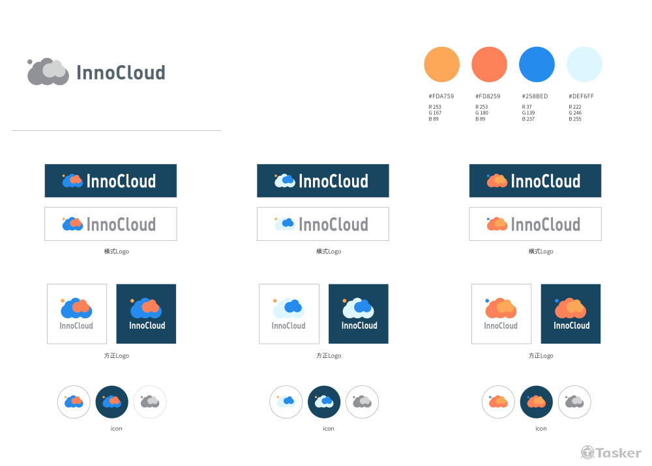Click 方正Logo label under pale-blue square logos
The image size is (652, 466).
329,355
